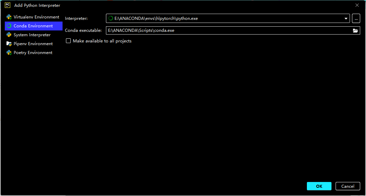
Task: Select Conda Environment in the sidebar
Action: (x=33, y=26)
